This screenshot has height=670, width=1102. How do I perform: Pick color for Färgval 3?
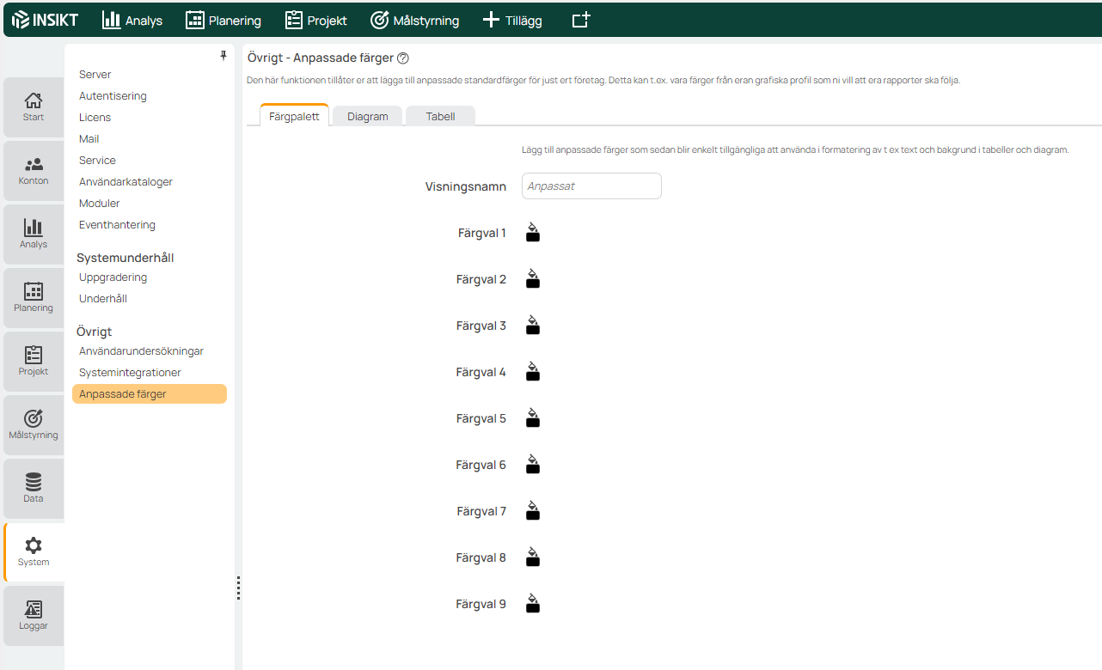tap(533, 326)
